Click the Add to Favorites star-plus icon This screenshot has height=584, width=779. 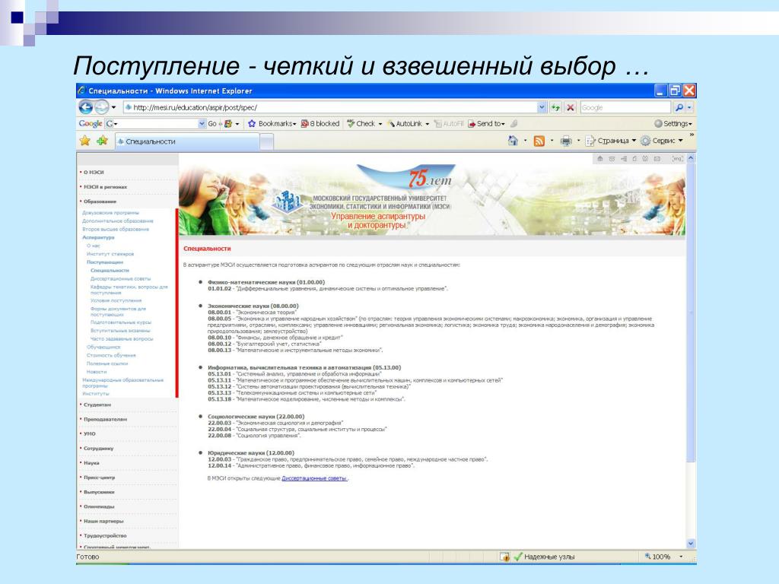tap(103, 141)
